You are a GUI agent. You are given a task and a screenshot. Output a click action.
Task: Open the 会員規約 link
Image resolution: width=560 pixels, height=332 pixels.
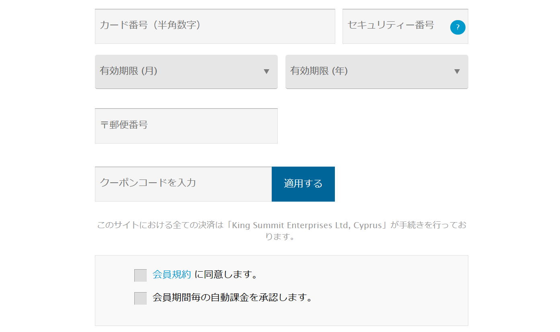(x=172, y=275)
